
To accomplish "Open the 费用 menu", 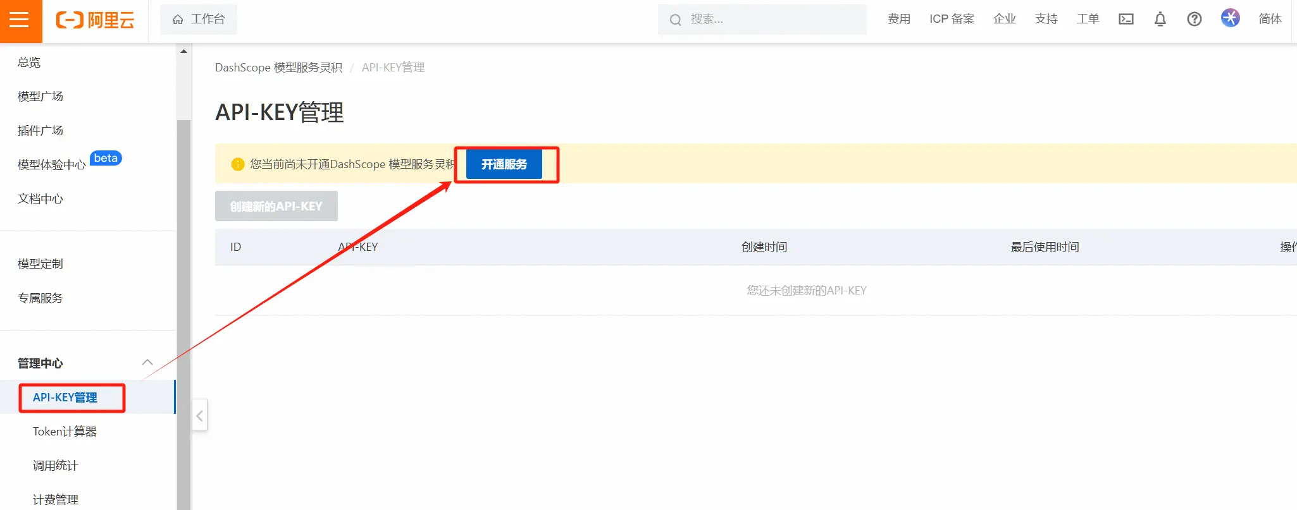I will pos(899,19).
